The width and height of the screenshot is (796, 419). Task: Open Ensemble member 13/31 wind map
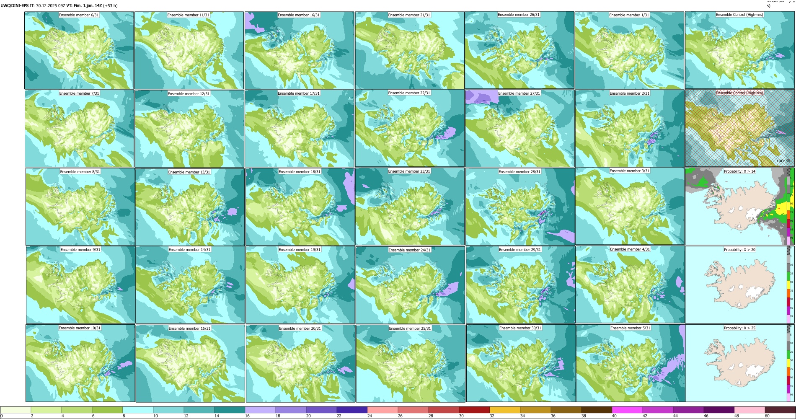[x=190, y=207]
